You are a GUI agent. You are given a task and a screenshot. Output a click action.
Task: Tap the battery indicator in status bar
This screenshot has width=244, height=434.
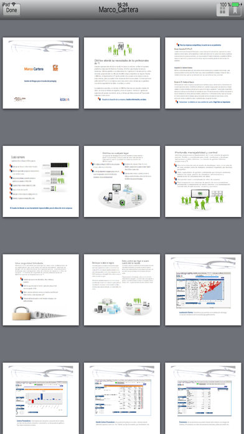click(236, 4)
